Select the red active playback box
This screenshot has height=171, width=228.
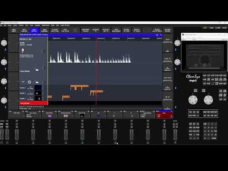click(x=164, y=114)
